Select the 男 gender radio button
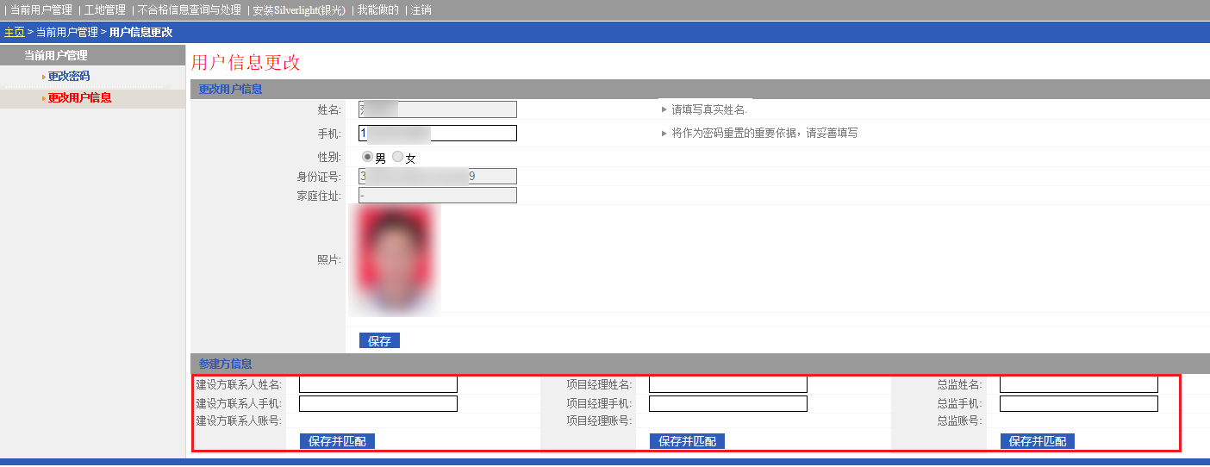This screenshot has width=1210, height=467. click(367, 157)
